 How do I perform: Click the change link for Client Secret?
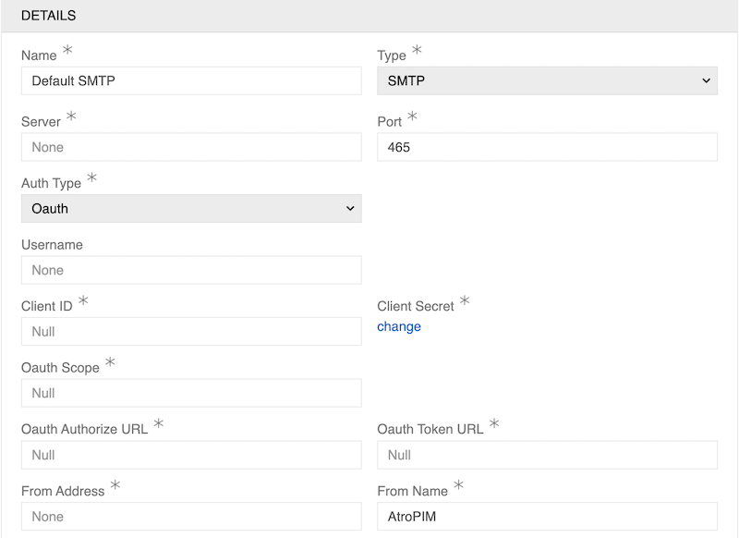398,326
